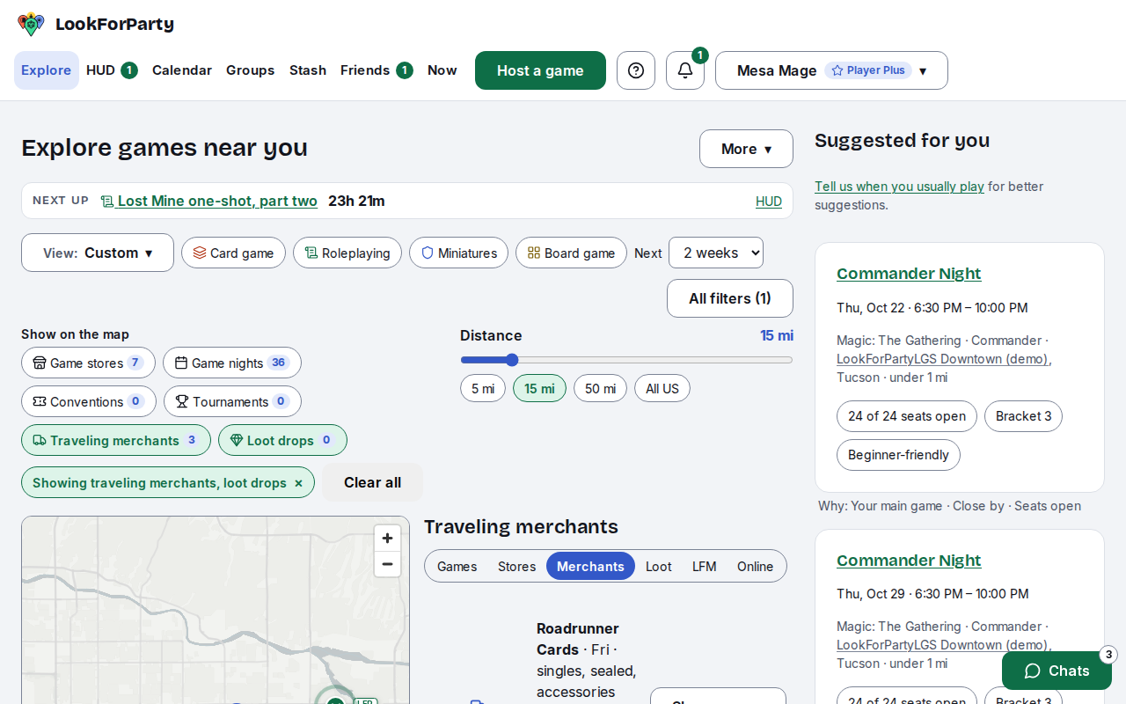Expand the More dropdown

click(746, 149)
